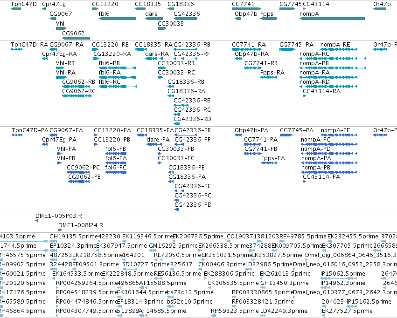Image resolution: width=397 pixels, height=318 pixels.
Task: Open the CG30033-RC transcript label
Action: (x=176, y=73)
